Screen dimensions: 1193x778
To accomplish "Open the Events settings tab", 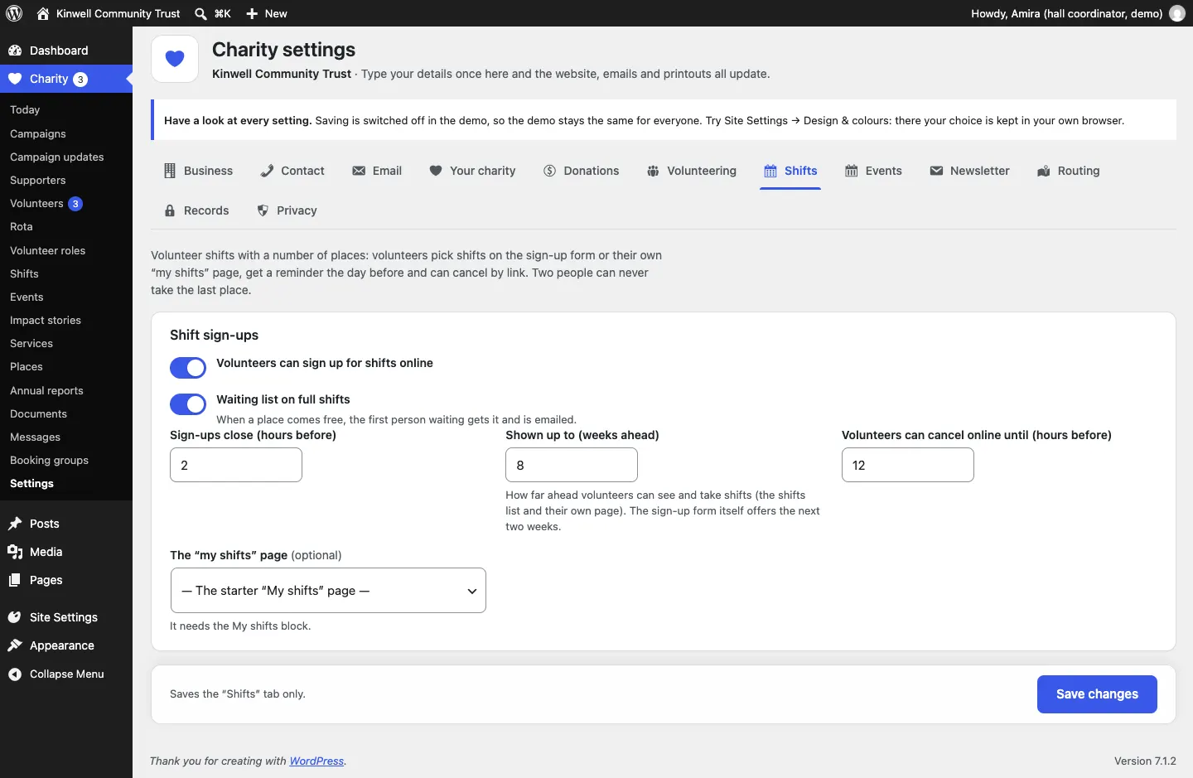I will 874,171.
